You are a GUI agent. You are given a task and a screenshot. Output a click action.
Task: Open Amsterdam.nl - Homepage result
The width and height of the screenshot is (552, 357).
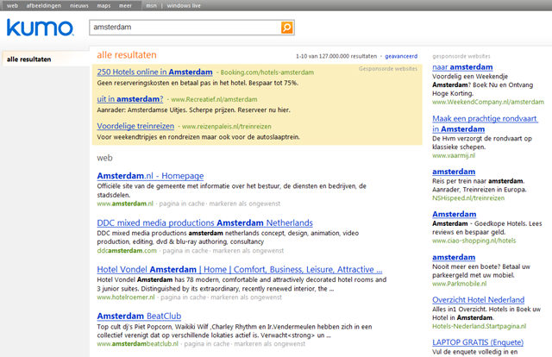pyautogui.click(x=150, y=176)
